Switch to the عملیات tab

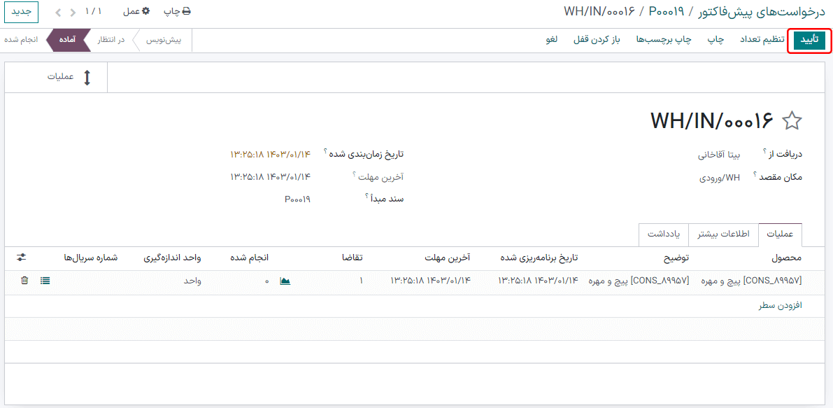(781, 235)
